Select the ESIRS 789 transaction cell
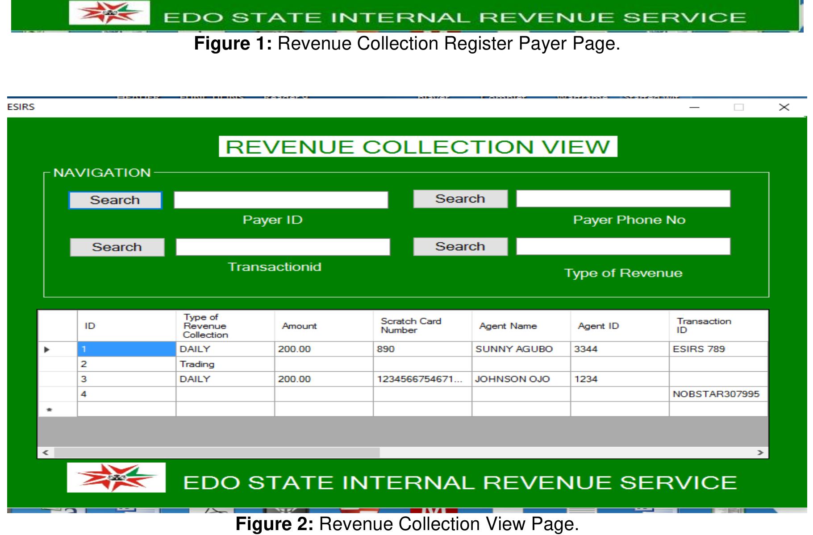This screenshot has height=535, width=813. [718, 349]
